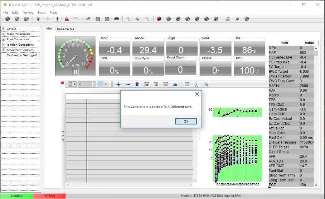Toggle the H high-cam table button
Viewport: 325px width, 199px height.
click(x=106, y=84)
